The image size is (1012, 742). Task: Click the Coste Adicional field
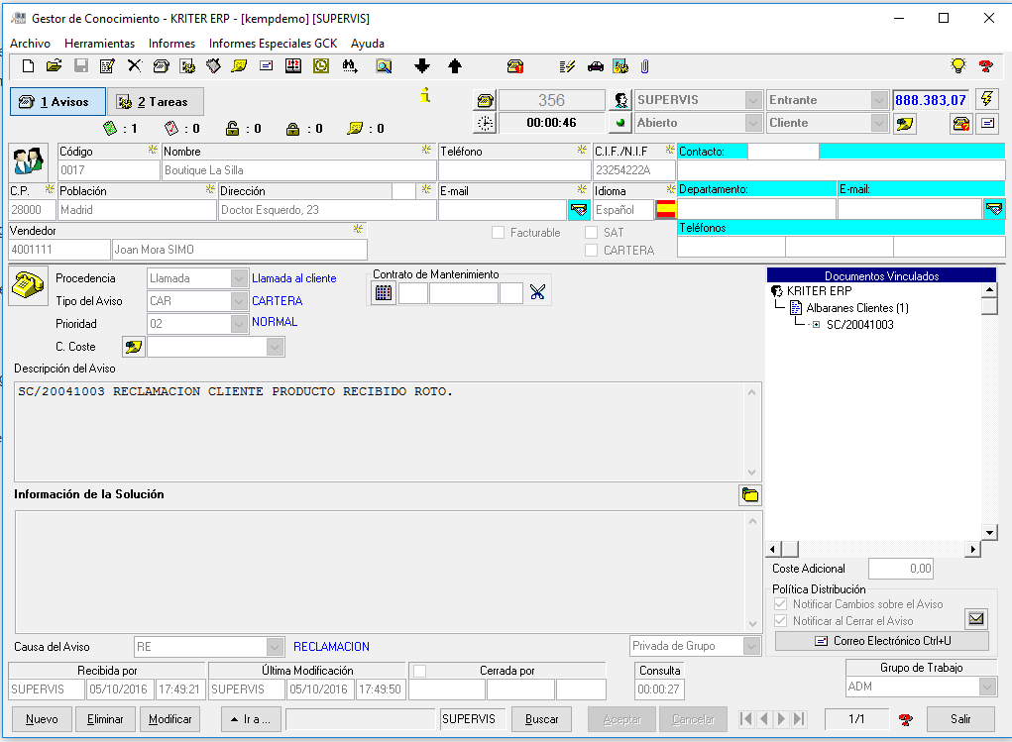tap(900, 569)
